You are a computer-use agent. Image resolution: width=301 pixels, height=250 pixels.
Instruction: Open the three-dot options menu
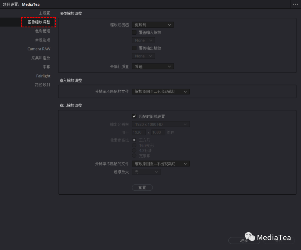tap(295, 4)
